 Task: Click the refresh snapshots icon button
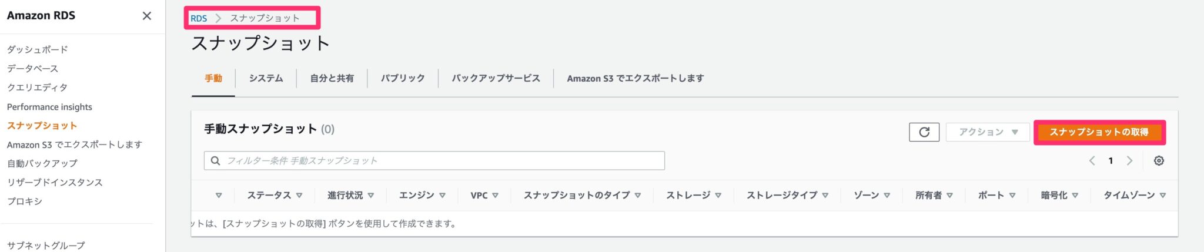coord(924,132)
